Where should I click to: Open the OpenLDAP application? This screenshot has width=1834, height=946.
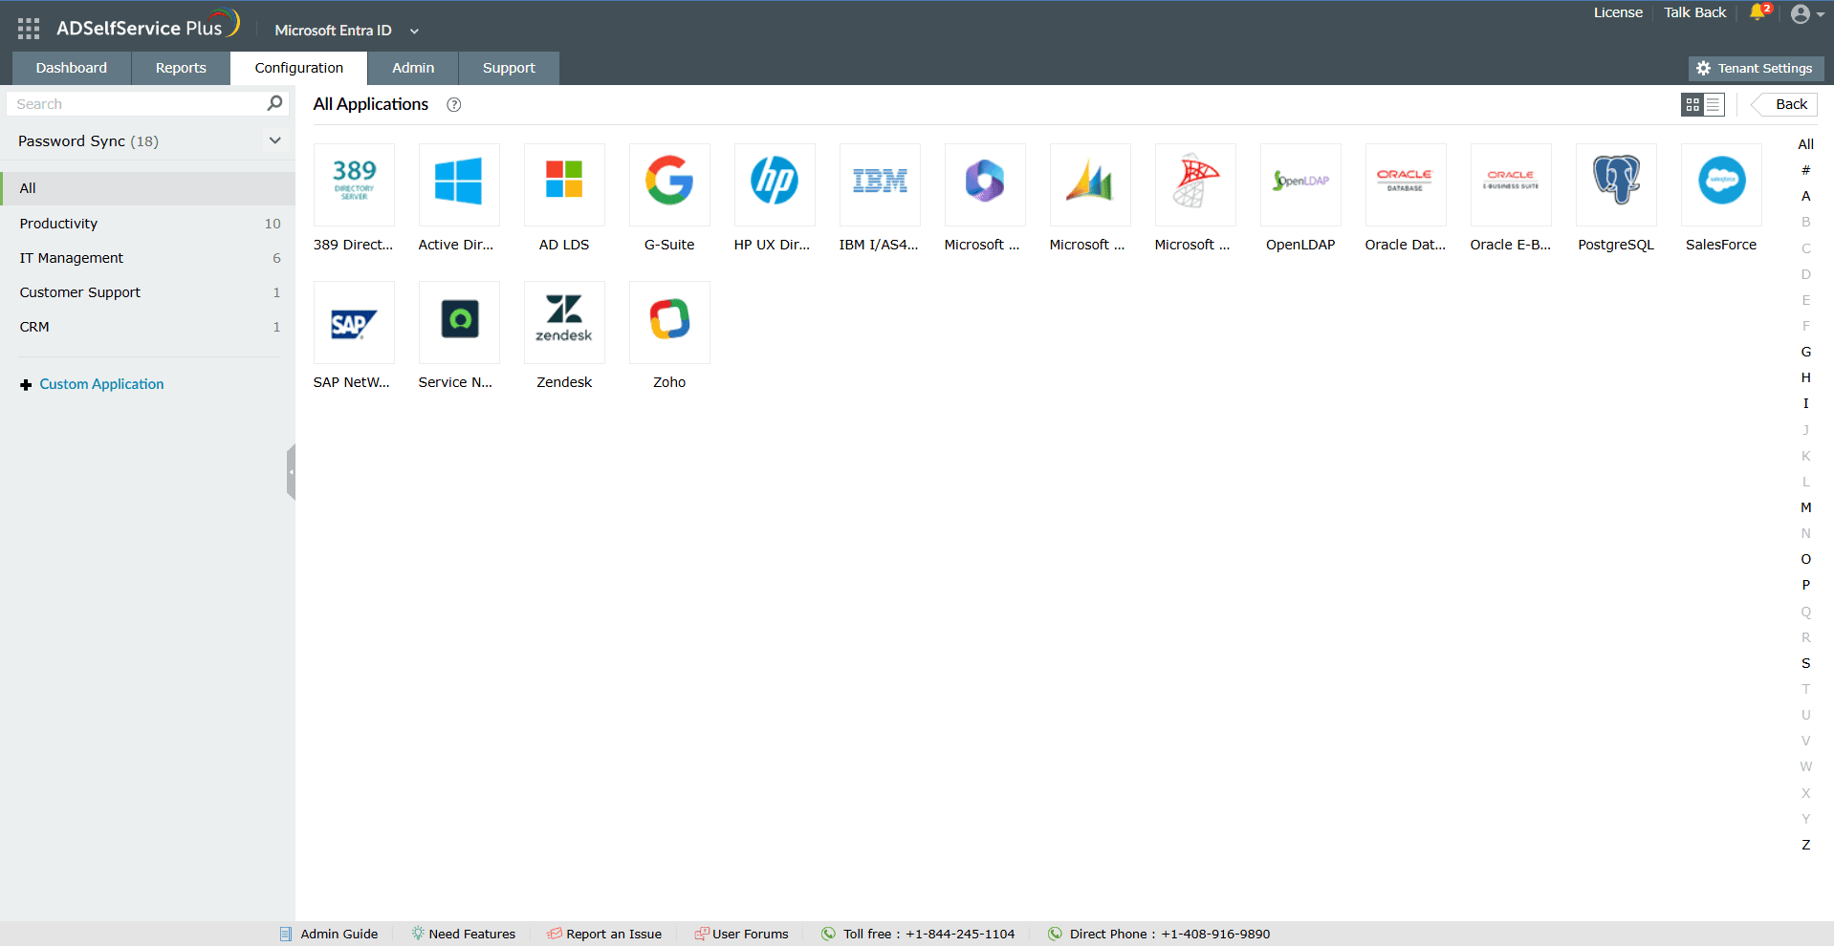(1300, 183)
